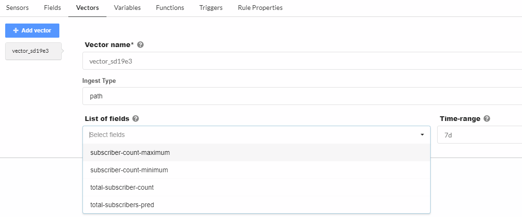Click the Vector name input field
Image resolution: width=522 pixels, height=217 pixels.
302,61
